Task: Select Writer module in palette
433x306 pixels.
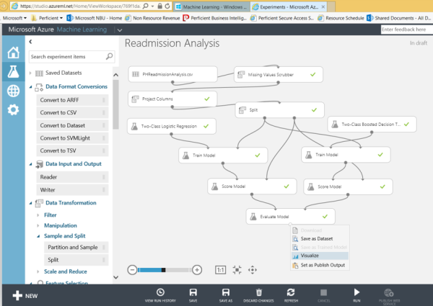Action: click(72, 190)
